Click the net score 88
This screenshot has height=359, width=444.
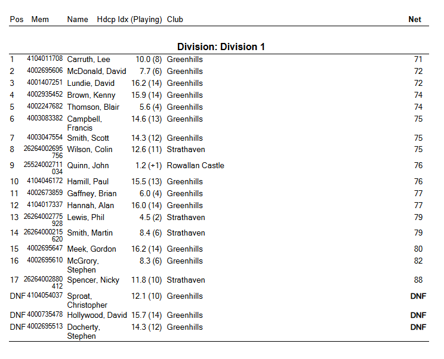418,280
